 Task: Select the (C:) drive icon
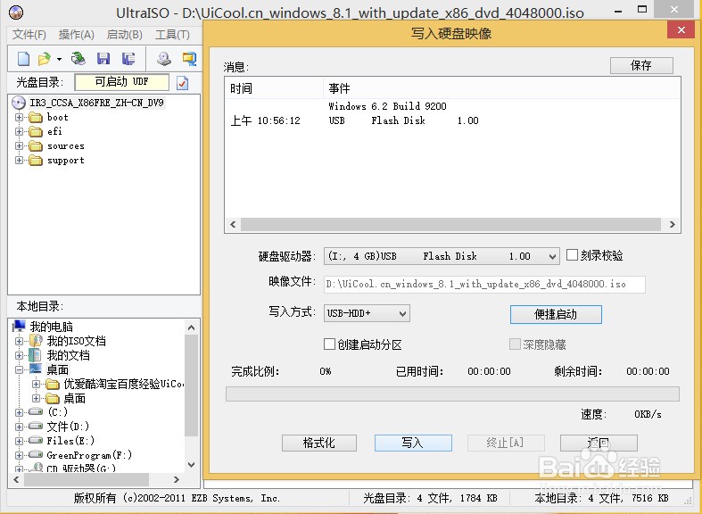pos(36,411)
